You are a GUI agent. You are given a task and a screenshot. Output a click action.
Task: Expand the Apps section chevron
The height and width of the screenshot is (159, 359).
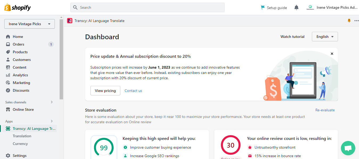[x=52, y=121]
